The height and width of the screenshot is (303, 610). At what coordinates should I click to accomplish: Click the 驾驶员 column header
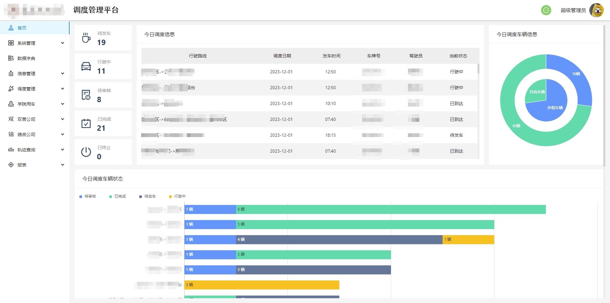416,56
